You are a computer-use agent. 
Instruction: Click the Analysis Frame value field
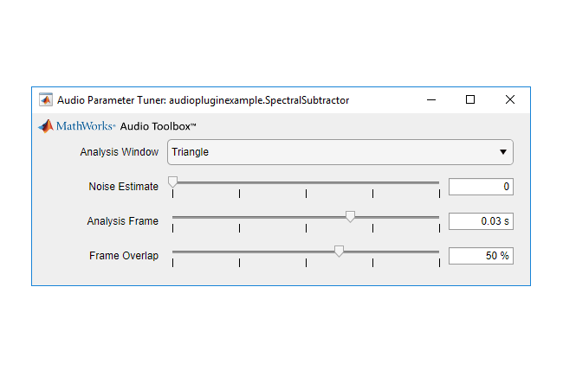point(481,221)
